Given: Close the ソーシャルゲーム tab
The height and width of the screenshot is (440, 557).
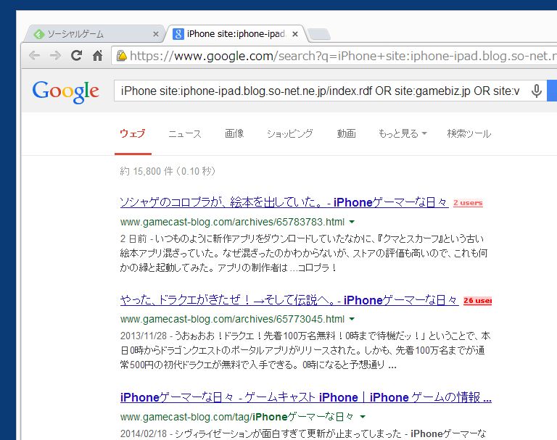Looking at the screenshot, I should (156, 34).
